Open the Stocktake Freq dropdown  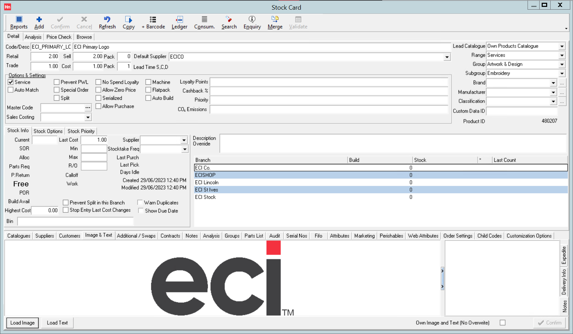(x=185, y=149)
